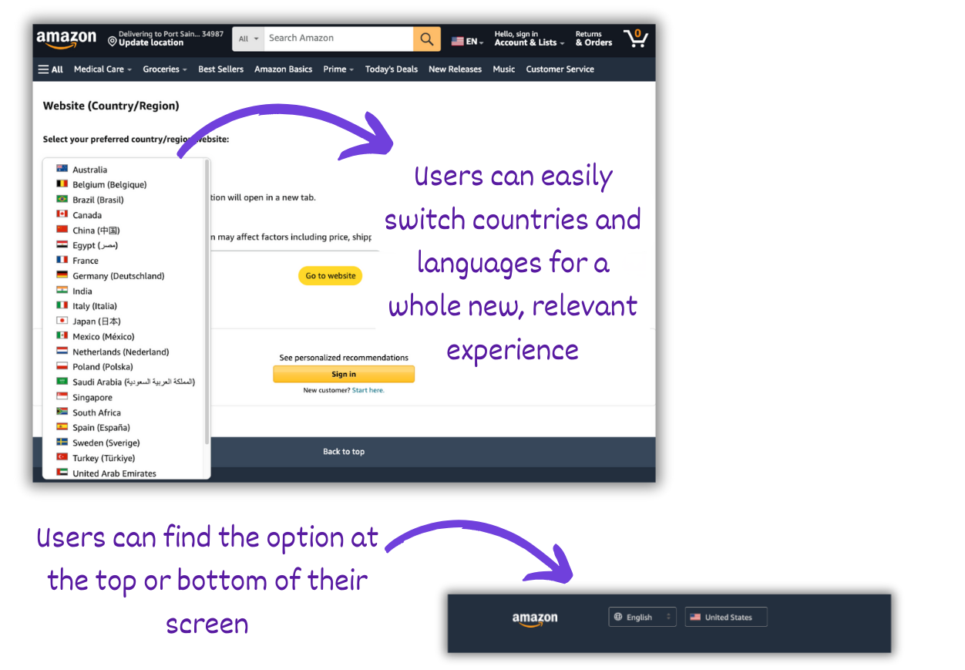Image resolution: width=965 pixels, height=670 pixels.
Task: Open Today's Deals from the nav bar
Action: click(392, 69)
